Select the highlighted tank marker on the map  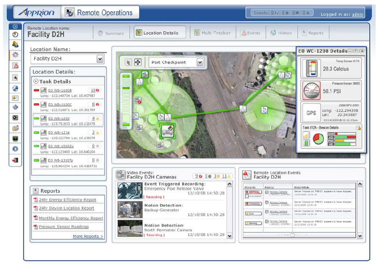(x=167, y=131)
